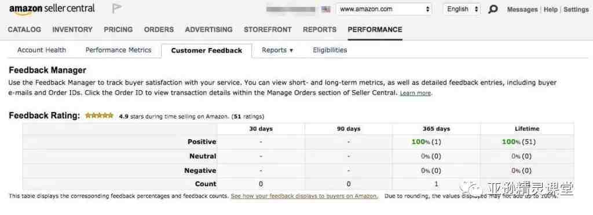Click the Learn more link

point(415,93)
